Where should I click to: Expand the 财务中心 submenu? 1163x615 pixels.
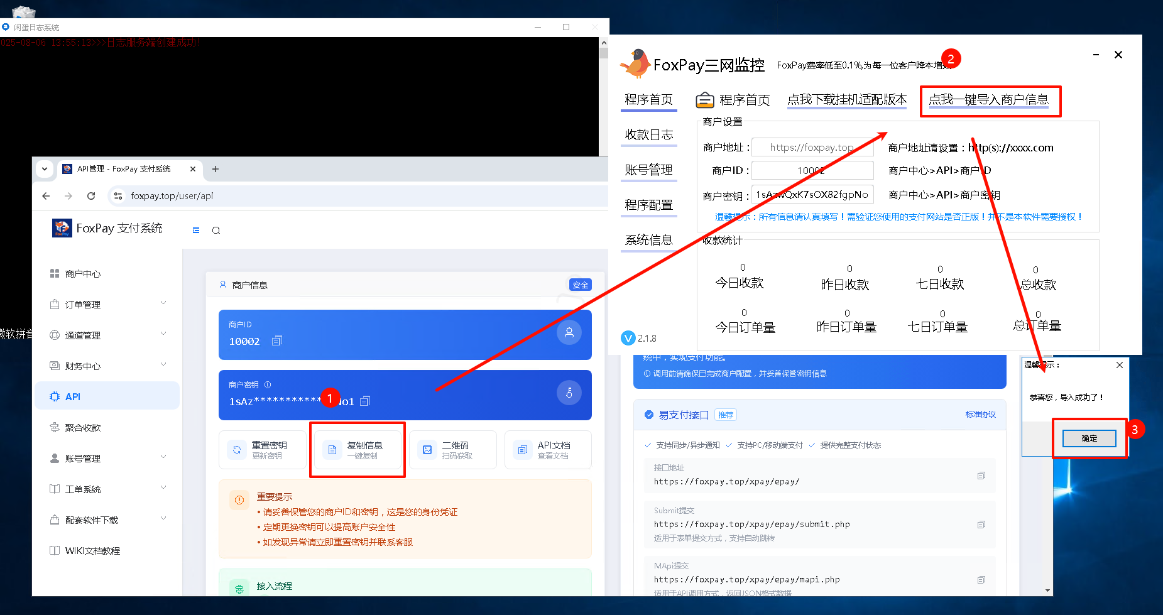[x=163, y=365]
